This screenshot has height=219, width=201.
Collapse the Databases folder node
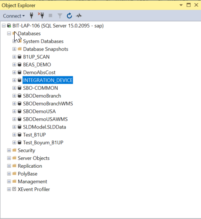[x=9, y=33]
